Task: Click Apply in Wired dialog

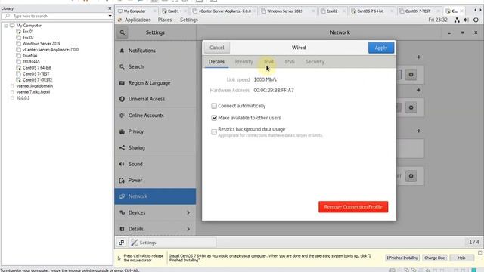Action: 381,48
